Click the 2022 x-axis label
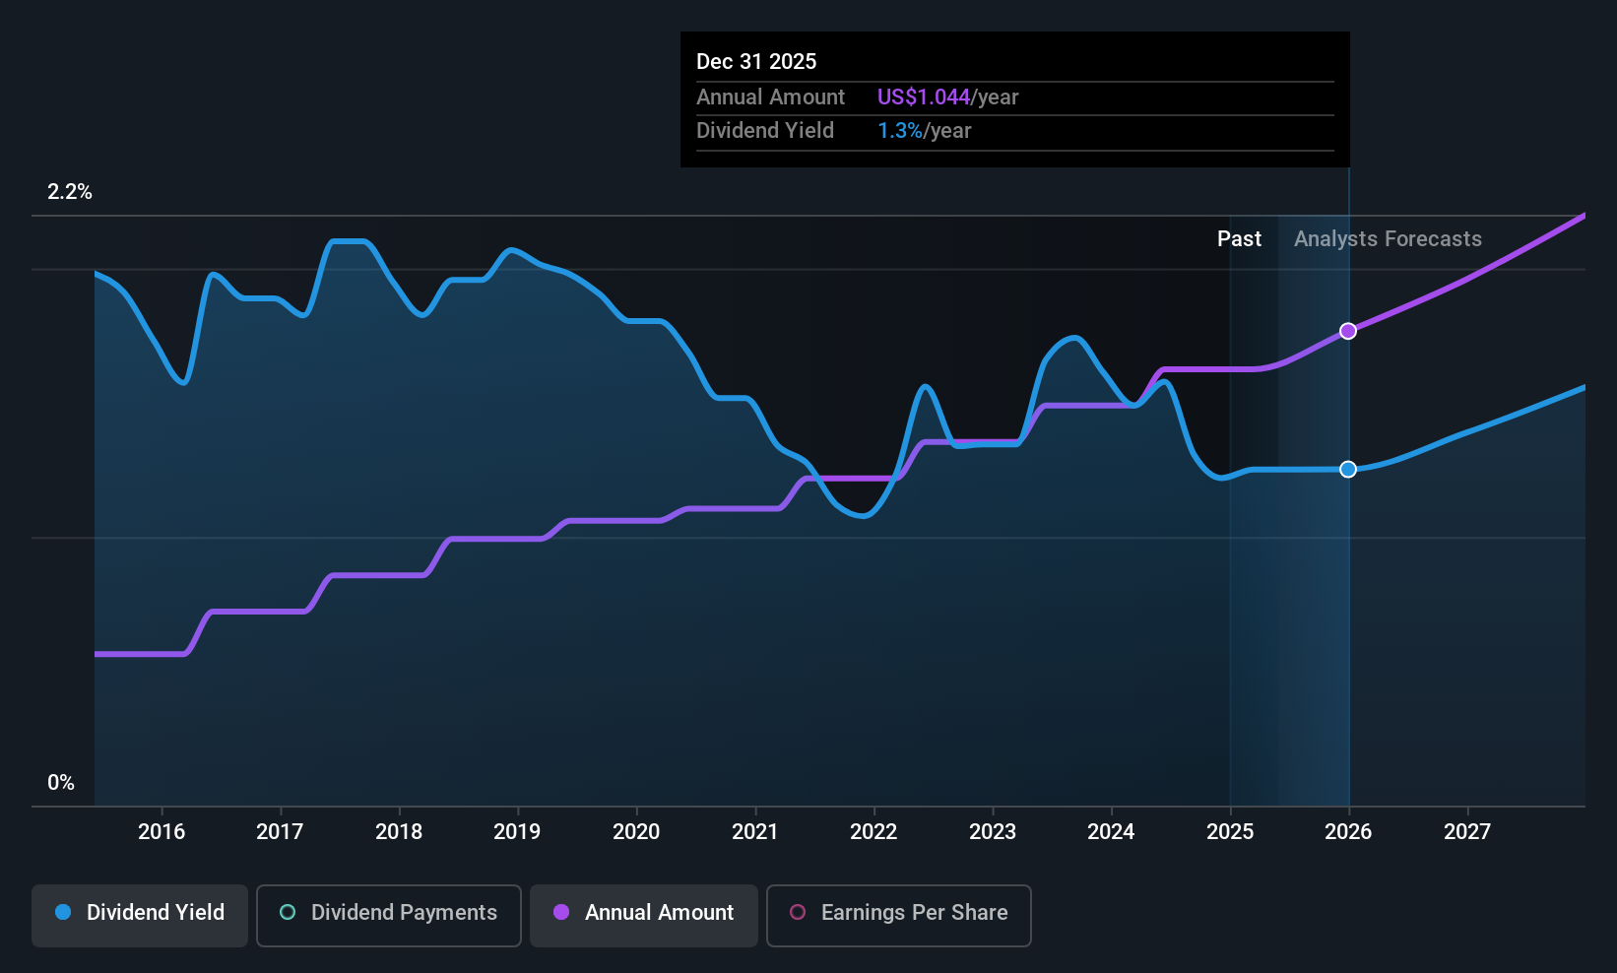Screen dimensions: 1617x973 (873, 832)
